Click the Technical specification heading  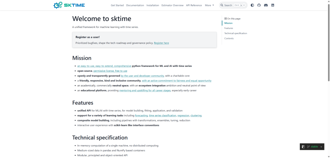(x=100, y=138)
